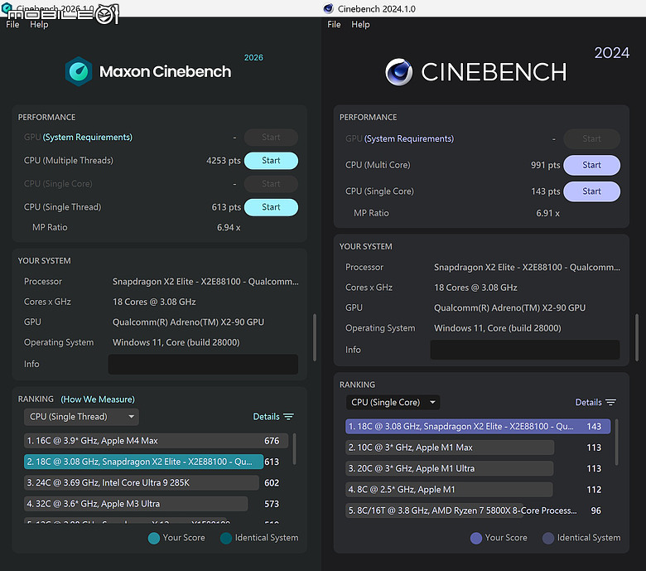Click main panel scrollbar in Cinebench 2026

(315, 337)
